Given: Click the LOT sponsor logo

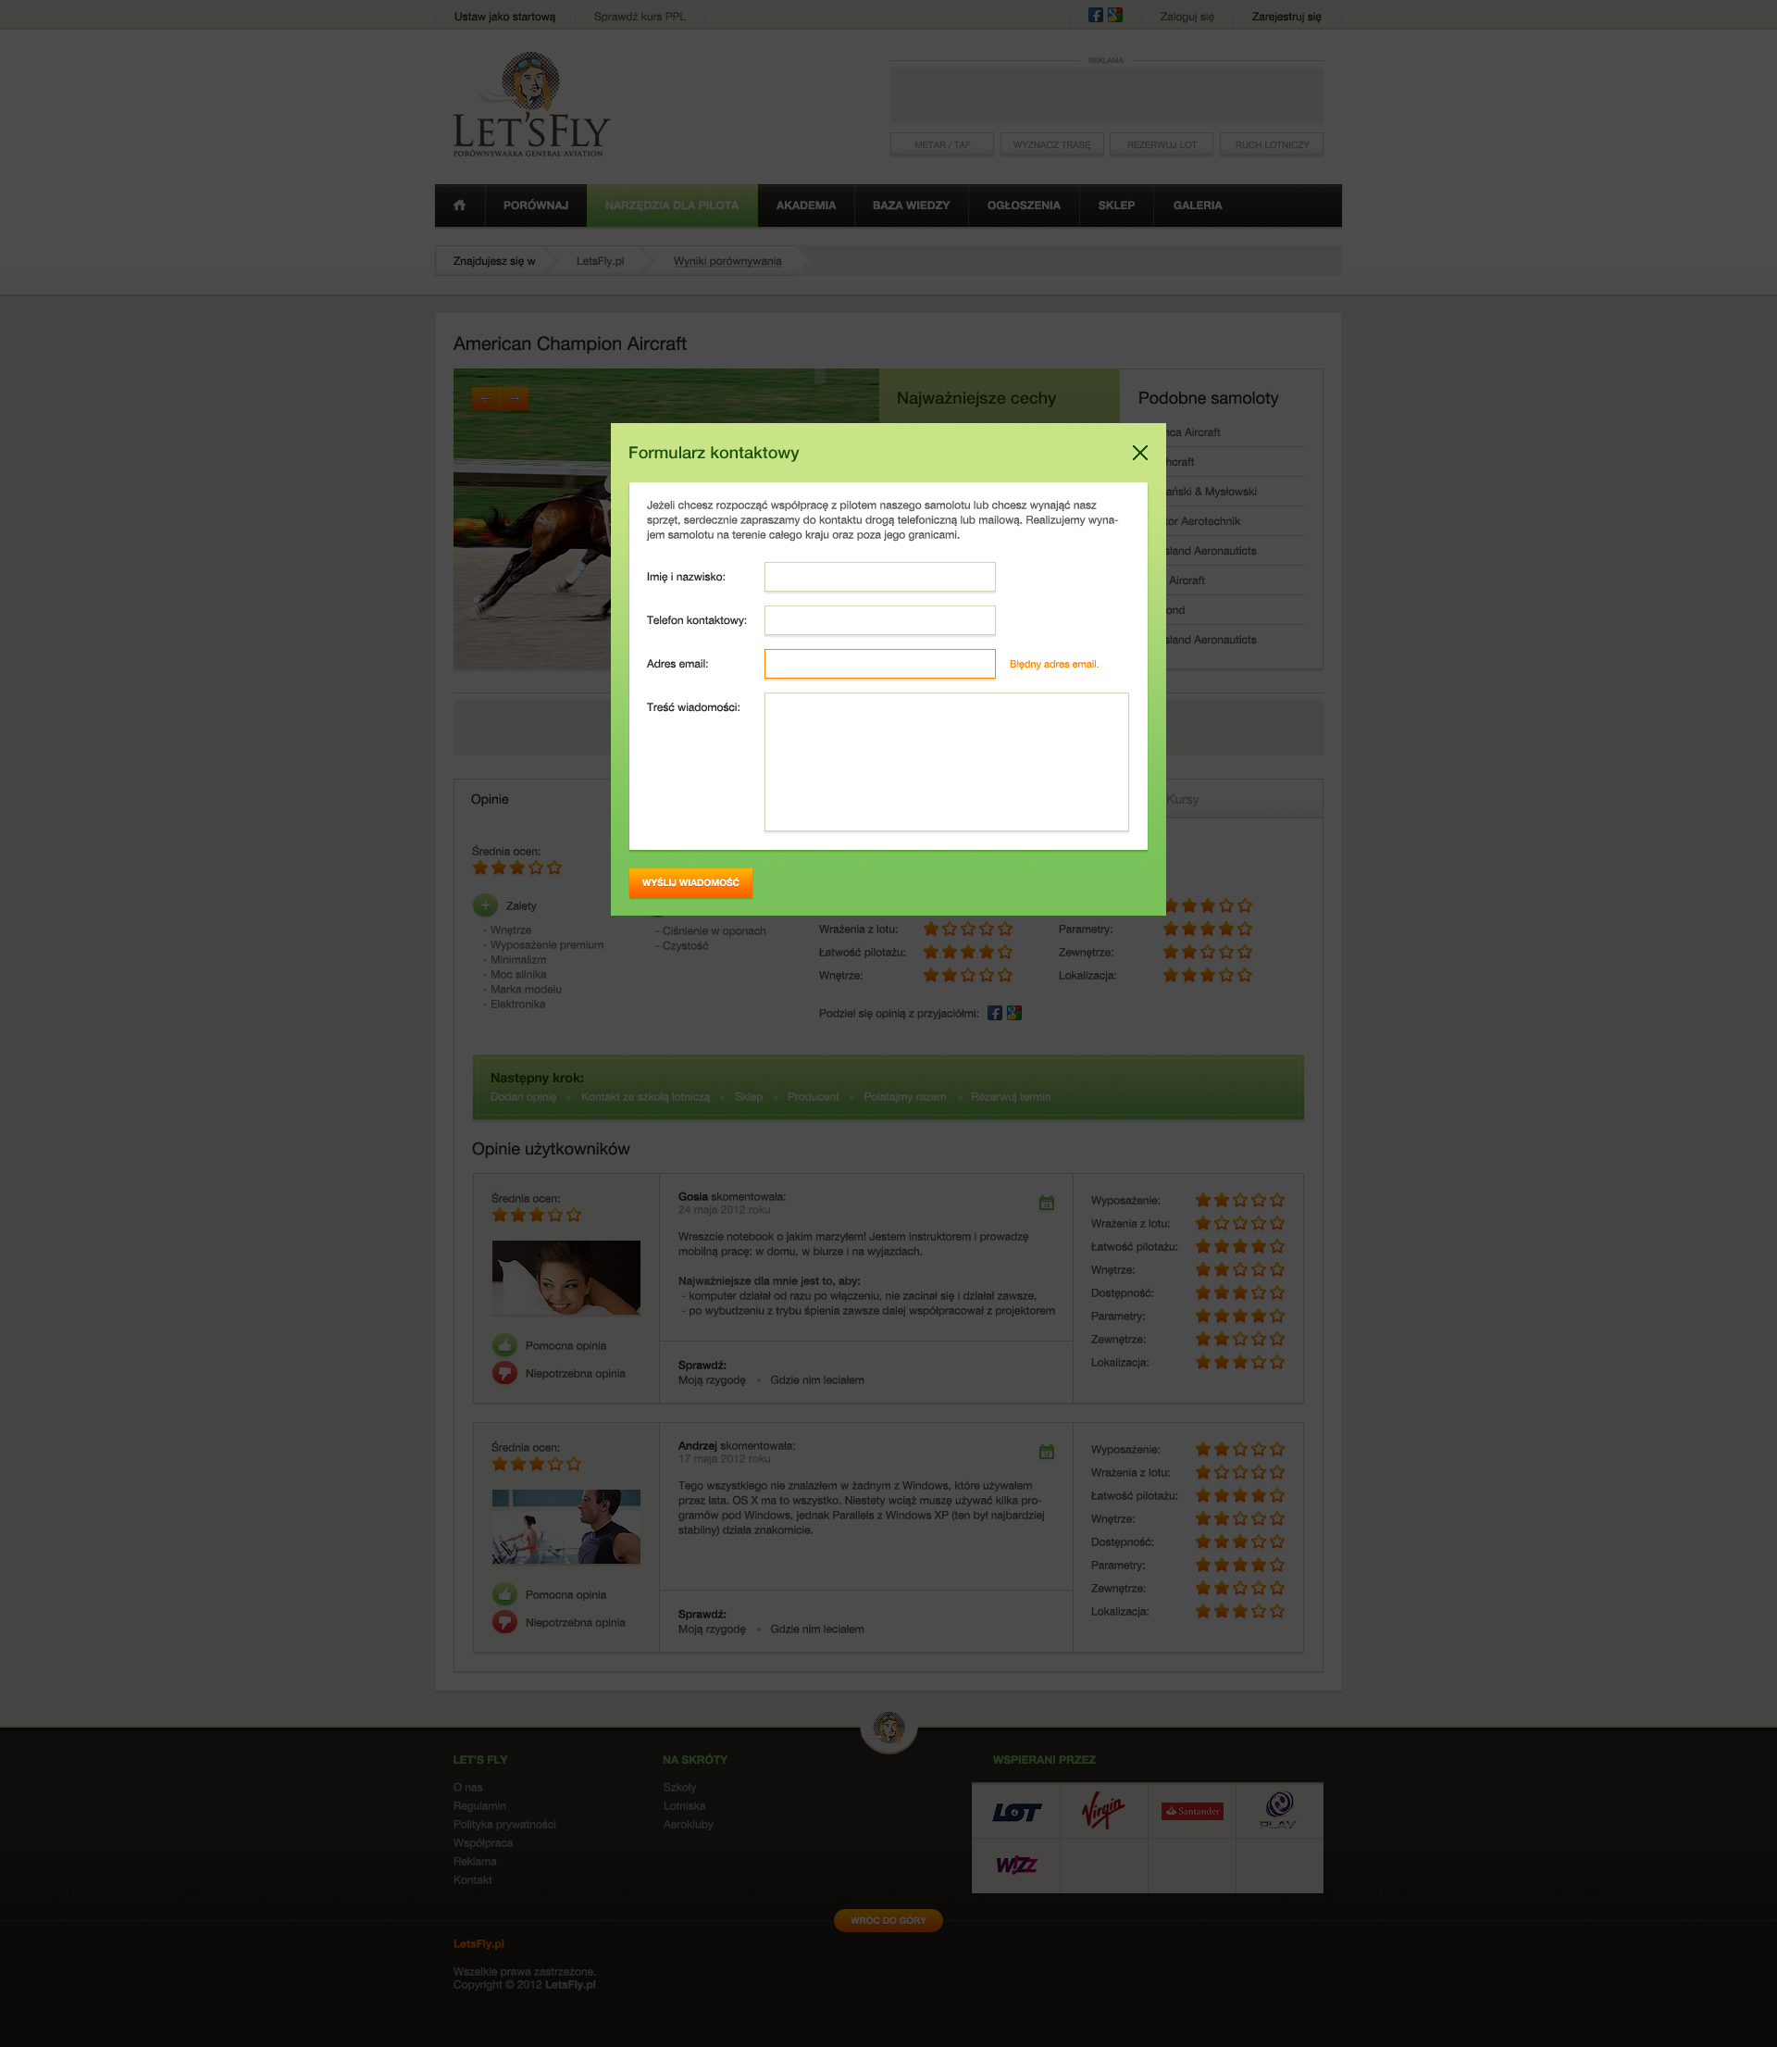Looking at the screenshot, I should (x=1016, y=1812).
